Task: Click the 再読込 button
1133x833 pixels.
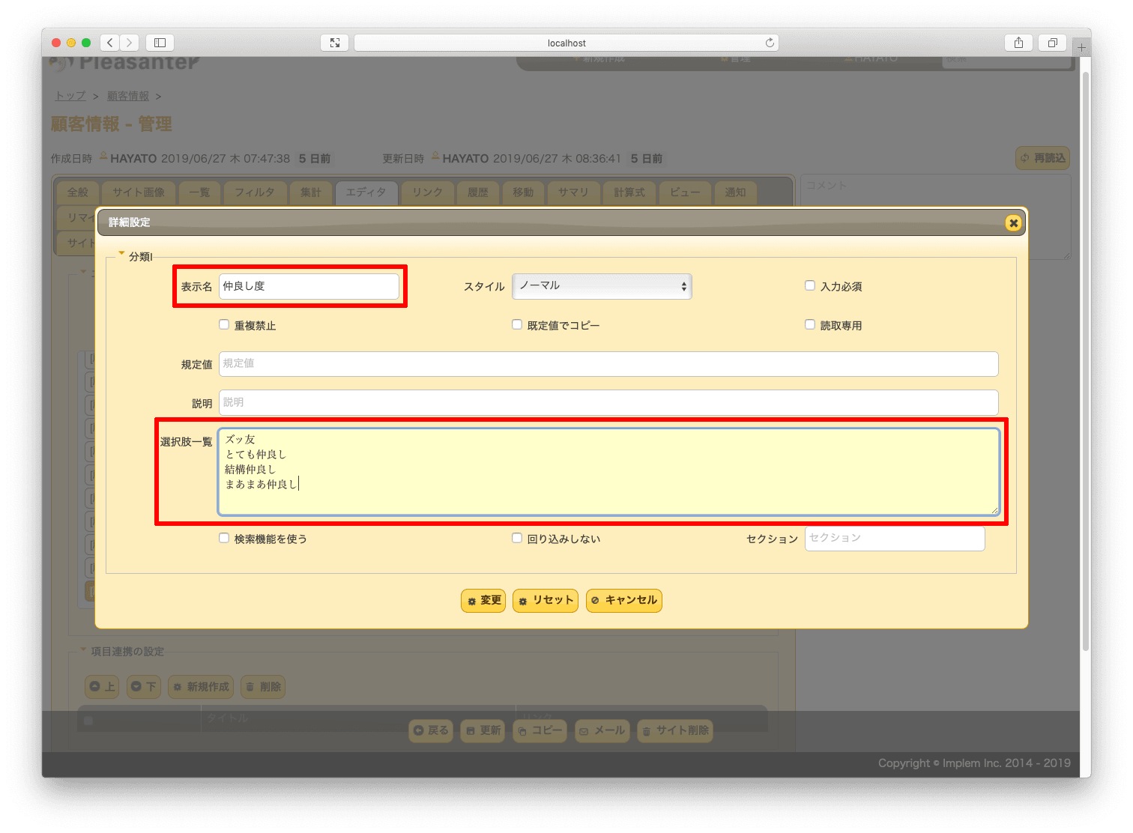Action: point(1042,158)
